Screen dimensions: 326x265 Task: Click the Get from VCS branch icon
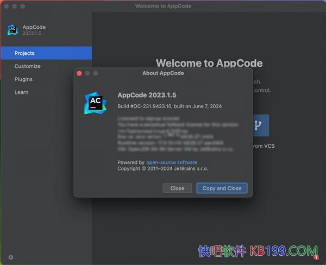[x=258, y=125]
